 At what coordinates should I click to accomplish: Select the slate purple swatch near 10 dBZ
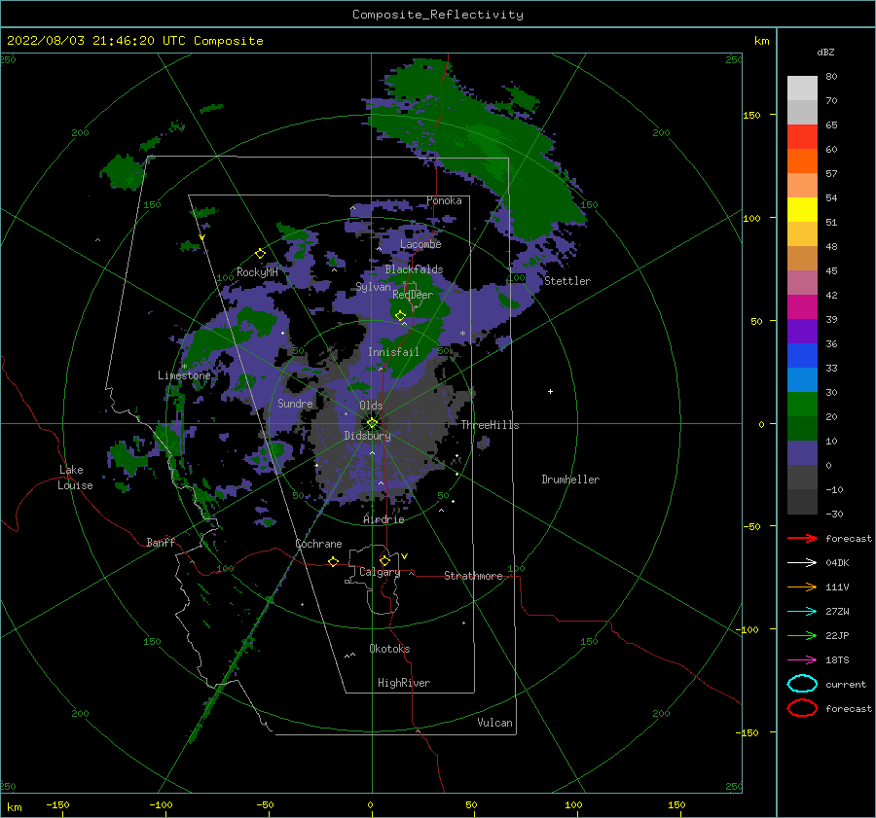pos(802,453)
